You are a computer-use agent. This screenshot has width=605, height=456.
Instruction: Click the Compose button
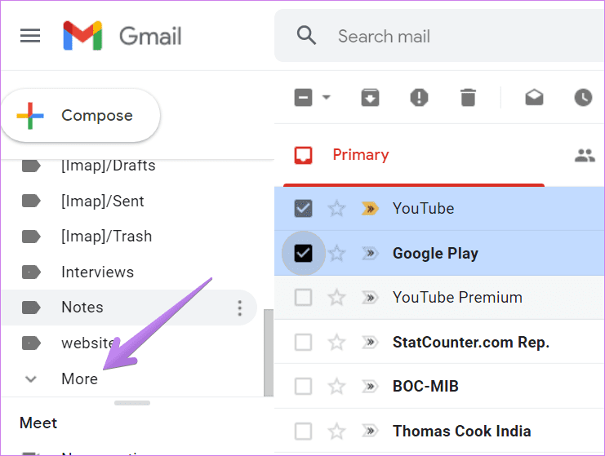pos(81,115)
